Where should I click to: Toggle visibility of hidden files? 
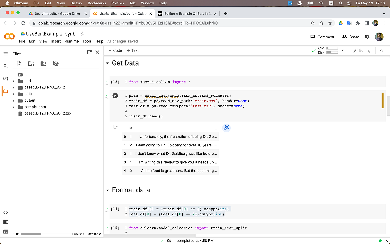(56, 64)
